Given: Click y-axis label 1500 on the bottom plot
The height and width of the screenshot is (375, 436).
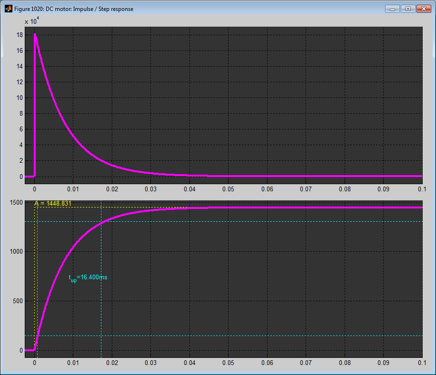Looking at the screenshot, I should [16, 202].
